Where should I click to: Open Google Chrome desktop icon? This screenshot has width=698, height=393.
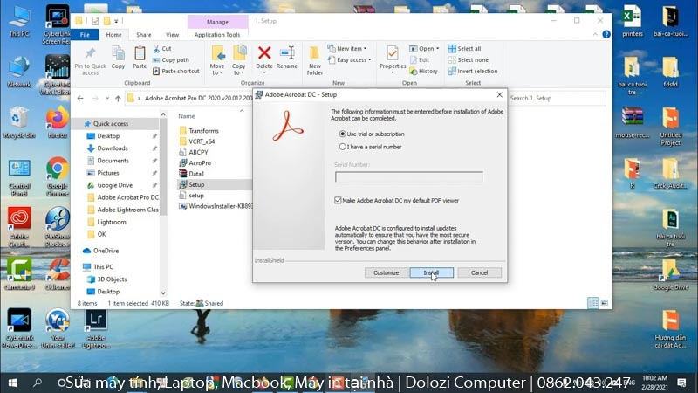[x=57, y=176]
